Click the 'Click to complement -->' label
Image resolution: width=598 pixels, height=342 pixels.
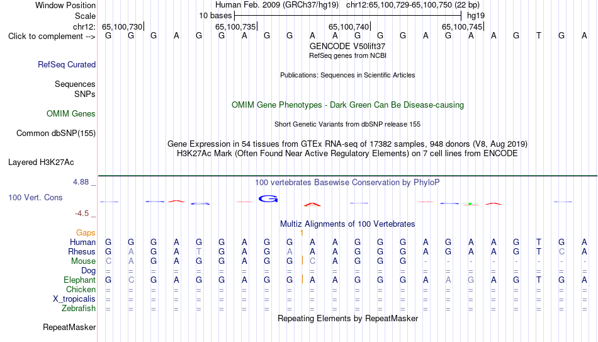[x=52, y=37]
